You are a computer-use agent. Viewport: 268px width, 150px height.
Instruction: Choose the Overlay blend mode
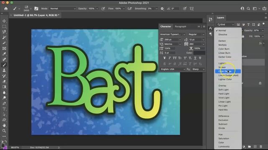[x=222, y=86]
